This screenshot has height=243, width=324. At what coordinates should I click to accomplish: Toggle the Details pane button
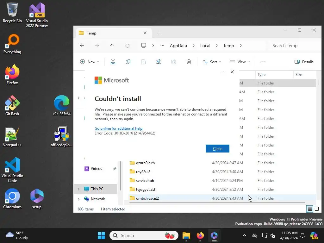304,62
